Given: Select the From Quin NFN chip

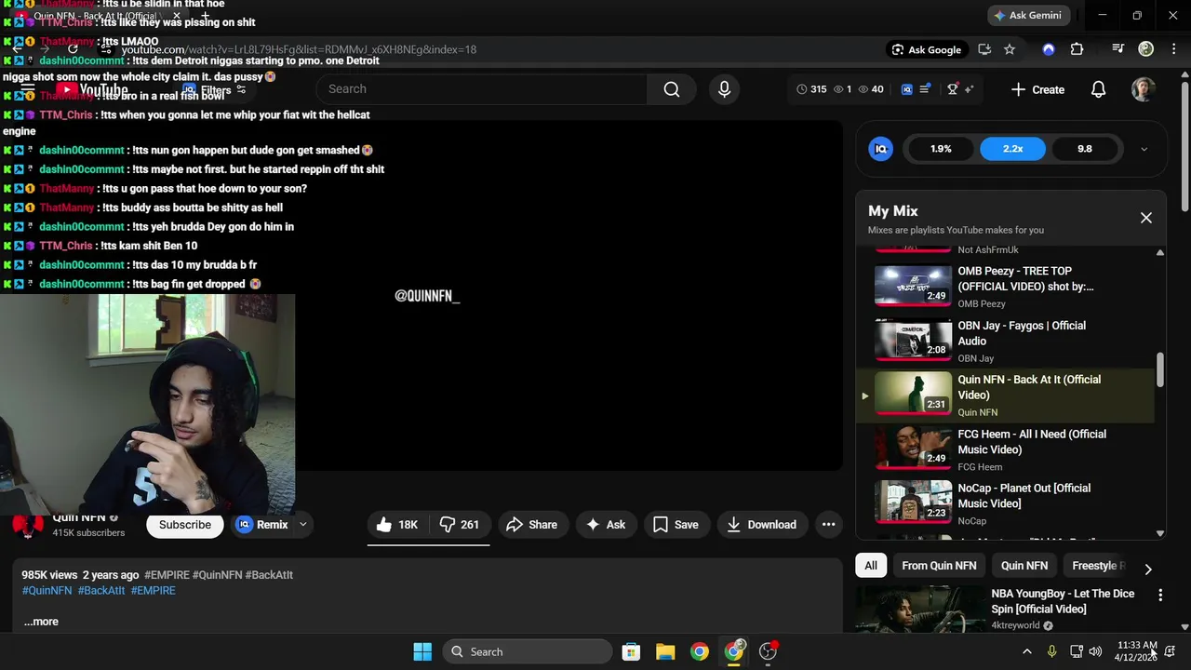Looking at the screenshot, I should (x=939, y=566).
